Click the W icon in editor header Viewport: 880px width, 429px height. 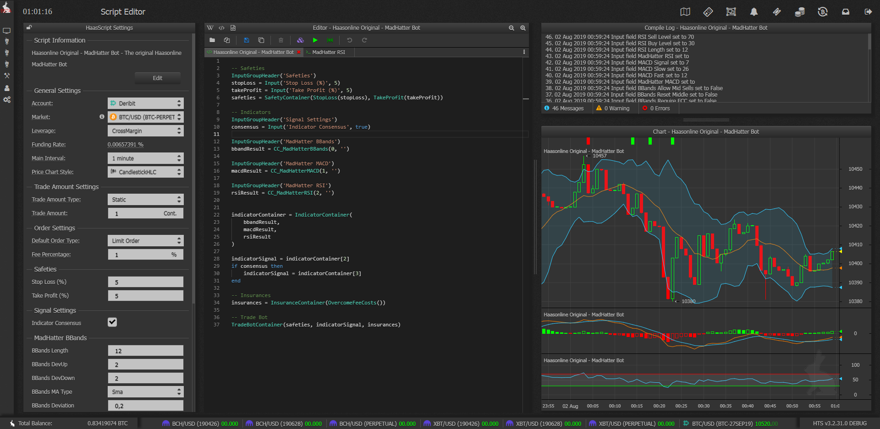click(210, 28)
